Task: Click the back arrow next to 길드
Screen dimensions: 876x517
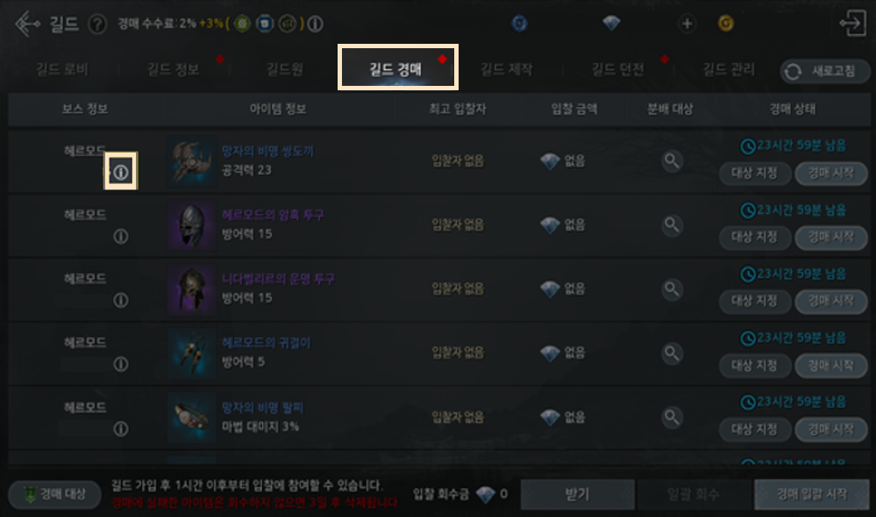Action: (x=27, y=24)
